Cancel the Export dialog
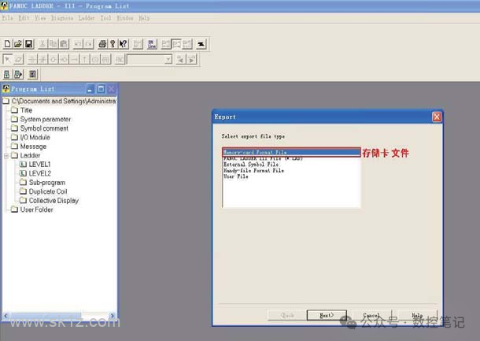This screenshot has height=341, width=480. tap(371, 315)
